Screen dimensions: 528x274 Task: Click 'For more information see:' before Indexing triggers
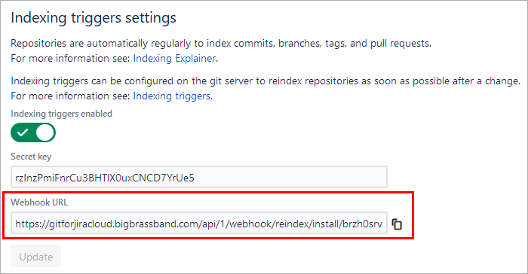[x=70, y=96]
